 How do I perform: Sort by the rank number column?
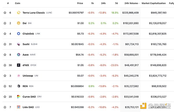[x=8, y=3]
